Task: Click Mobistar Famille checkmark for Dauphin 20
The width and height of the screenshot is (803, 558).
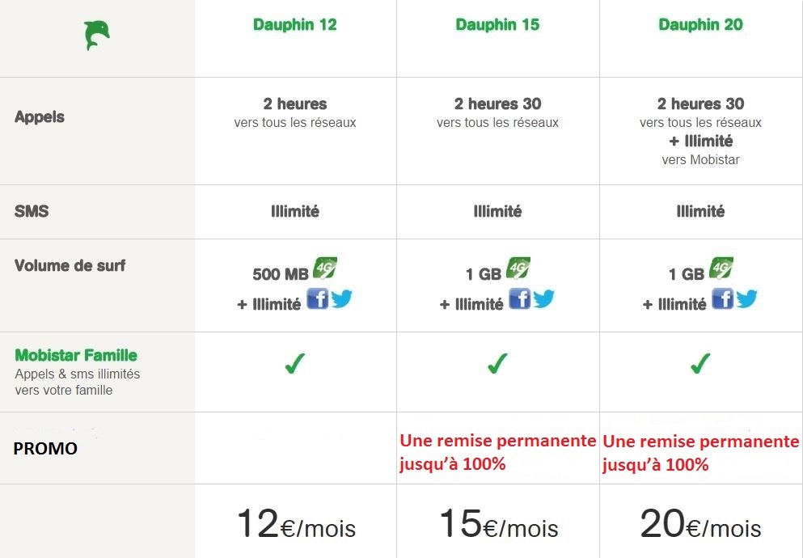Action: pos(699,365)
